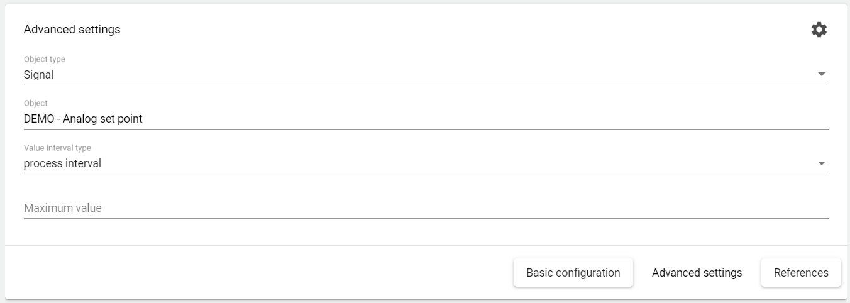850x303 pixels.
Task: Expand the Object type dropdown arrow
Action: (821, 74)
